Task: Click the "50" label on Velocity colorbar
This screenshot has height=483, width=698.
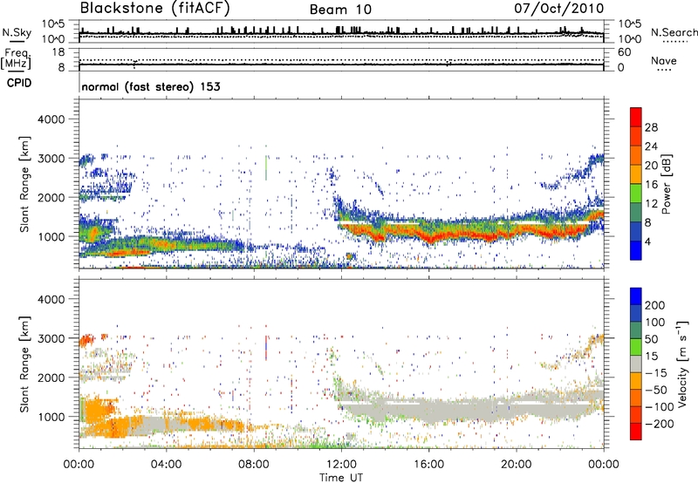Action: (652, 339)
